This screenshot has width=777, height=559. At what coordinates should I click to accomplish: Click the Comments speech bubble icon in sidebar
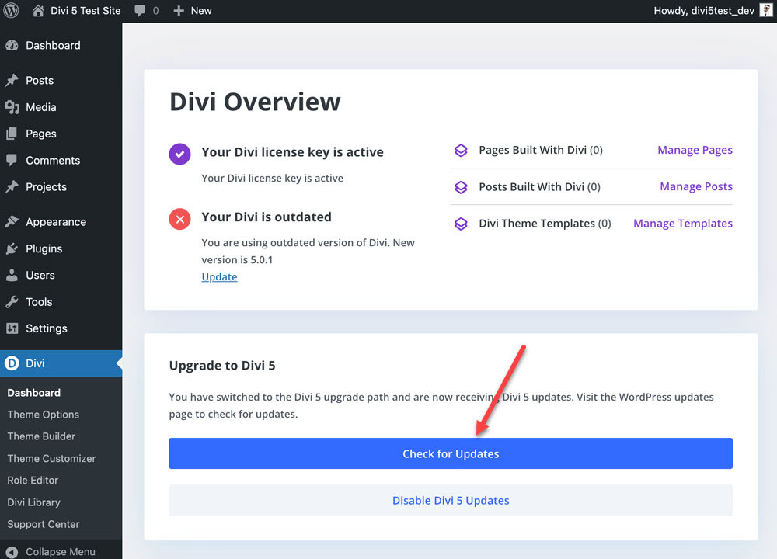click(x=12, y=160)
